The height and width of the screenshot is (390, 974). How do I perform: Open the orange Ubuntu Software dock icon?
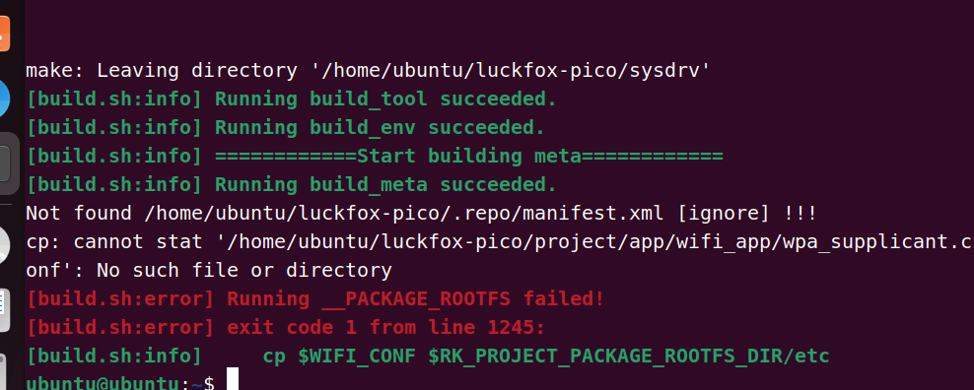point(5,33)
